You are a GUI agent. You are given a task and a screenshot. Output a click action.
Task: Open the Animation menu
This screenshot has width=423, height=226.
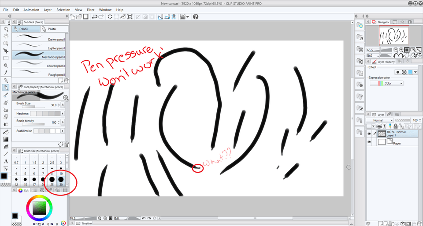pos(31,10)
